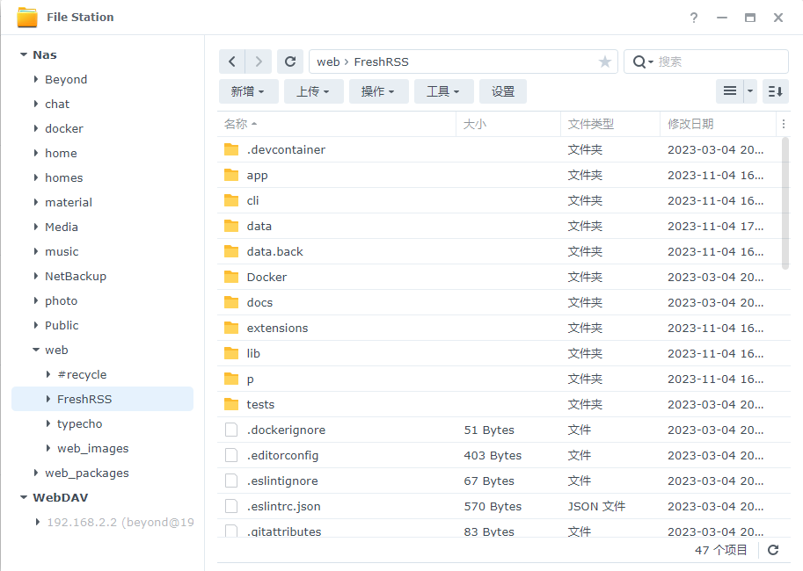Expand the typecho subfolder arrow
The width and height of the screenshot is (803, 571).
pos(48,423)
